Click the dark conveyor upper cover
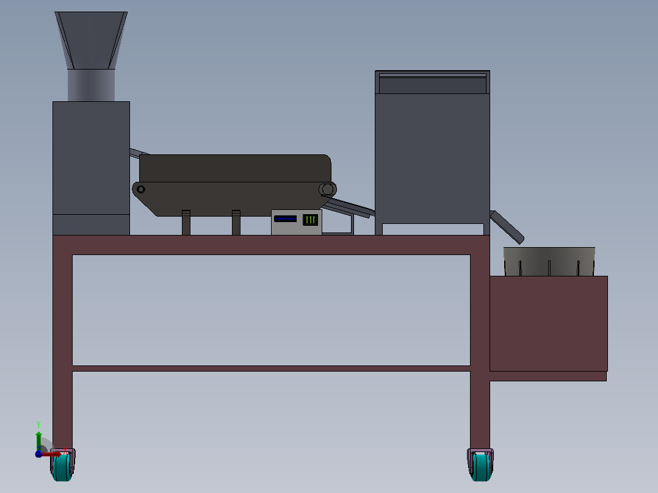 point(235,168)
